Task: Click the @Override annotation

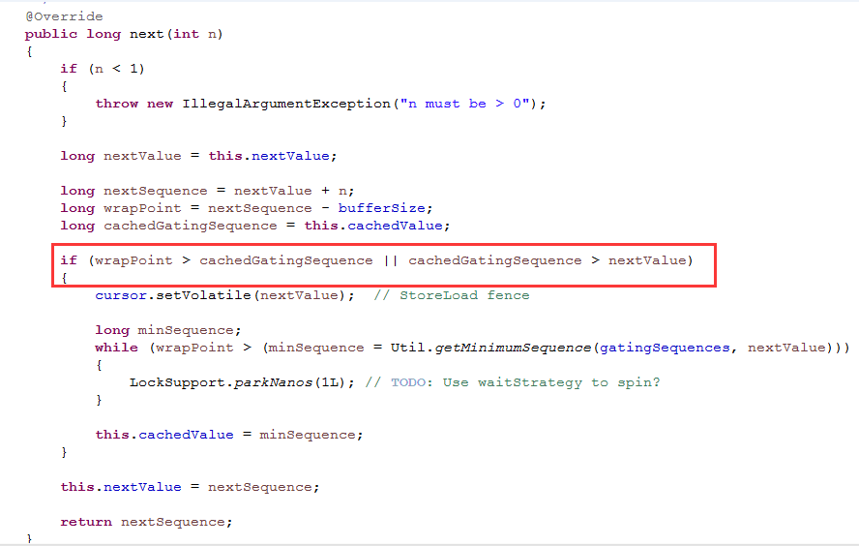Action: tap(64, 16)
